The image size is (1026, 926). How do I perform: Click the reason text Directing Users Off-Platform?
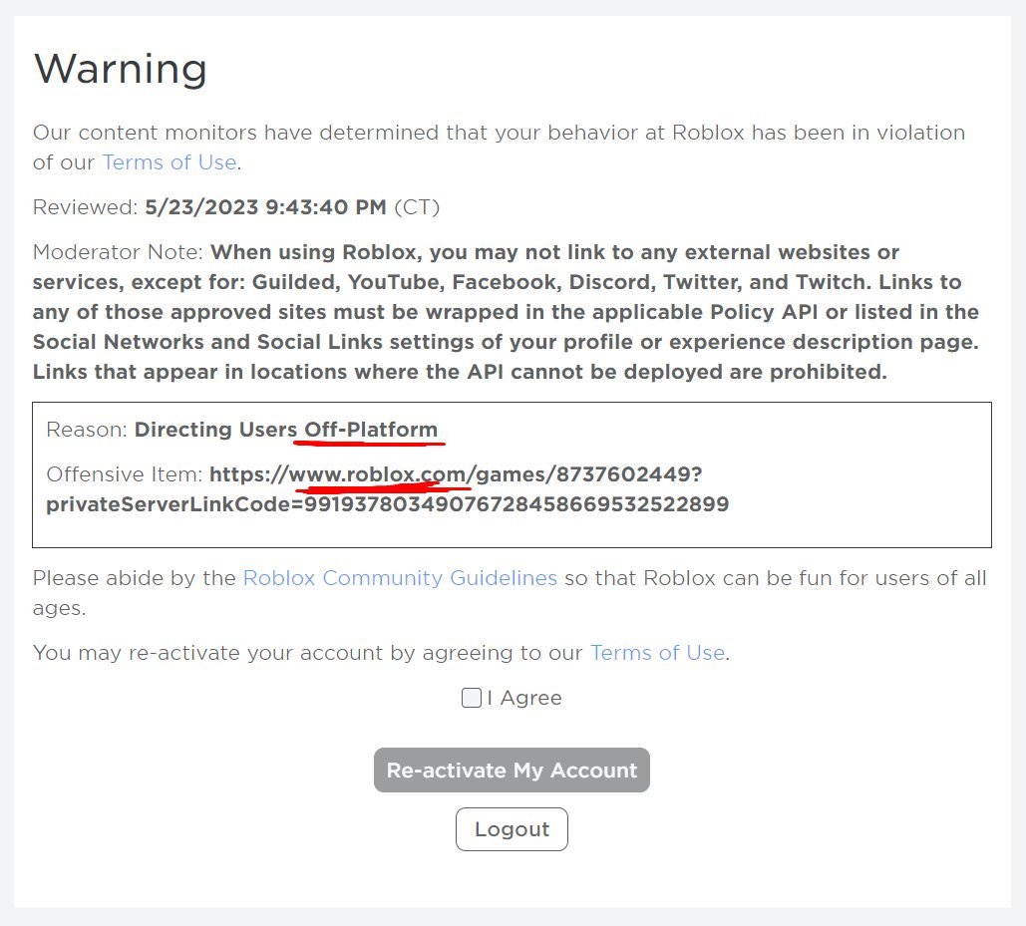pos(286,430)
